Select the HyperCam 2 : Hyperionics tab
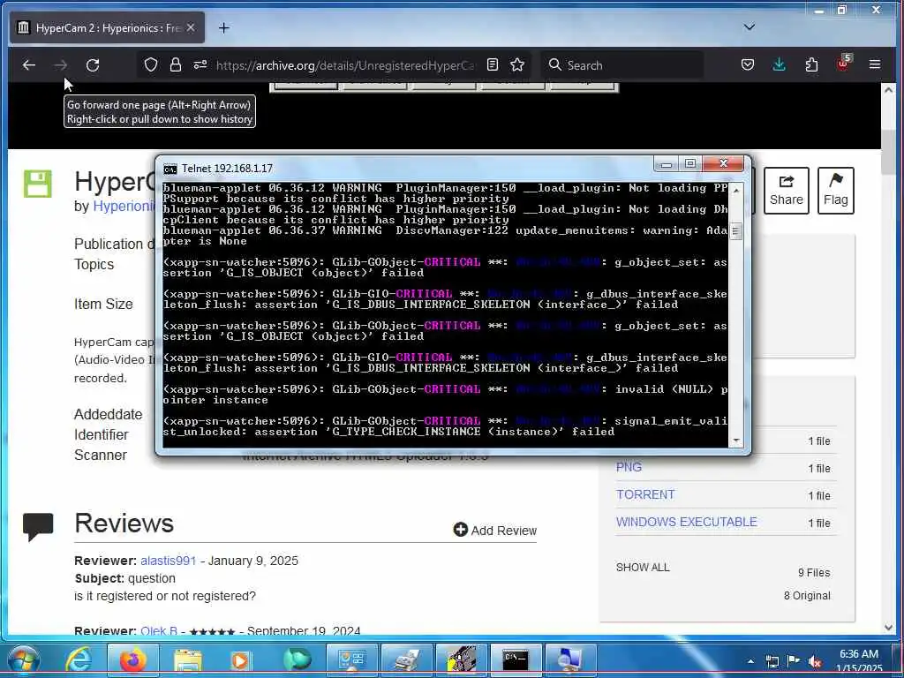The height and width of the screenshot is (678, 904). click(x=107, y=27)
